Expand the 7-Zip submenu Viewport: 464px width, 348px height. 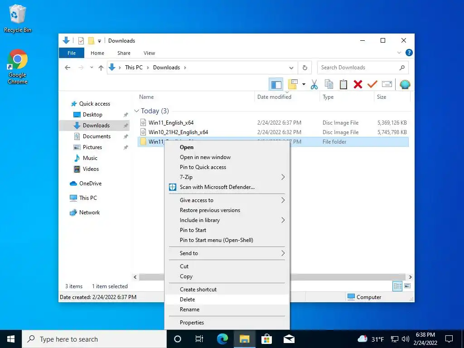(227, 177)
